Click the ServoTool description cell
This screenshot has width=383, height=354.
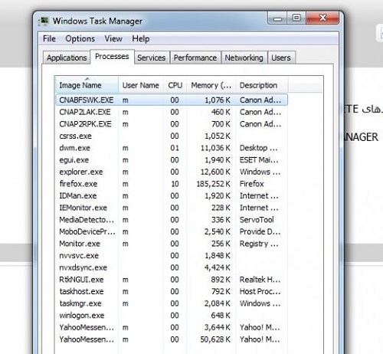[257, 220]
